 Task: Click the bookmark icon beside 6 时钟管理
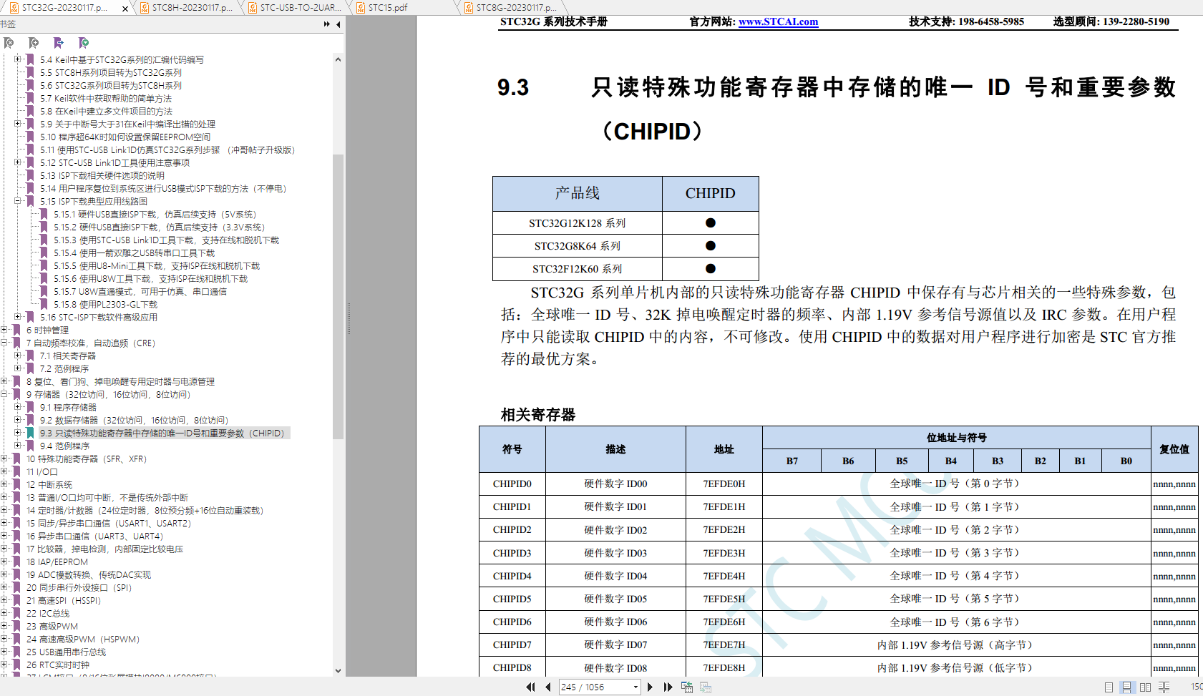click(17, 330)
